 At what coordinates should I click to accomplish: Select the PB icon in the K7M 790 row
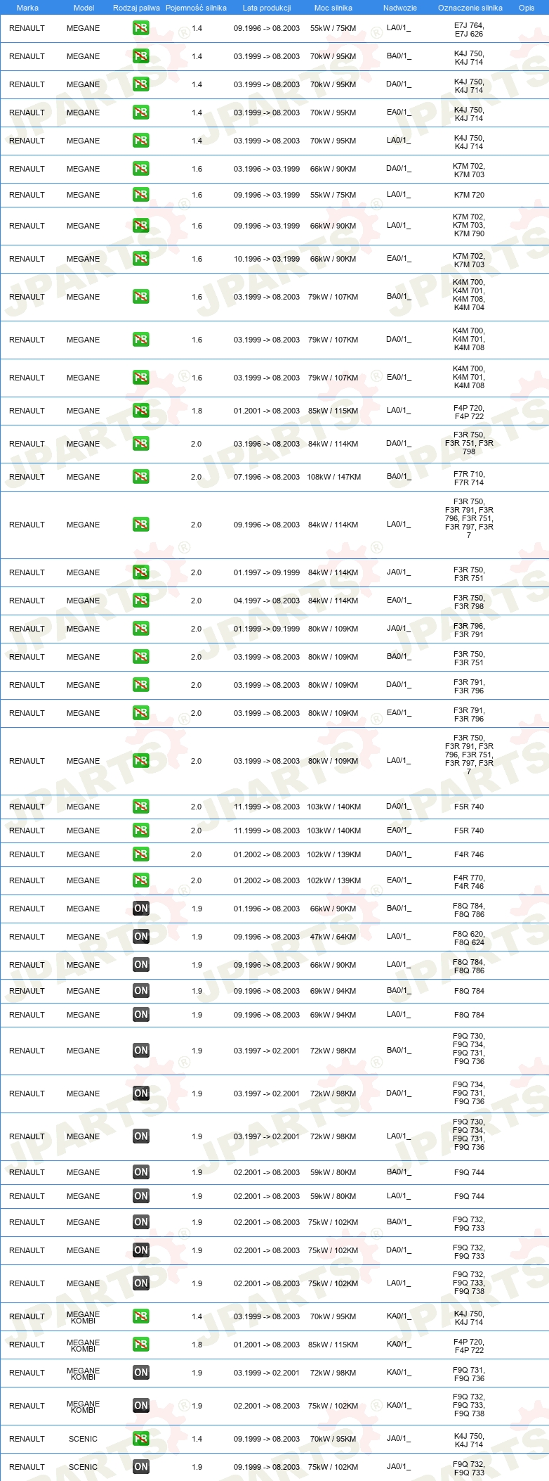[x=140, y=226]
